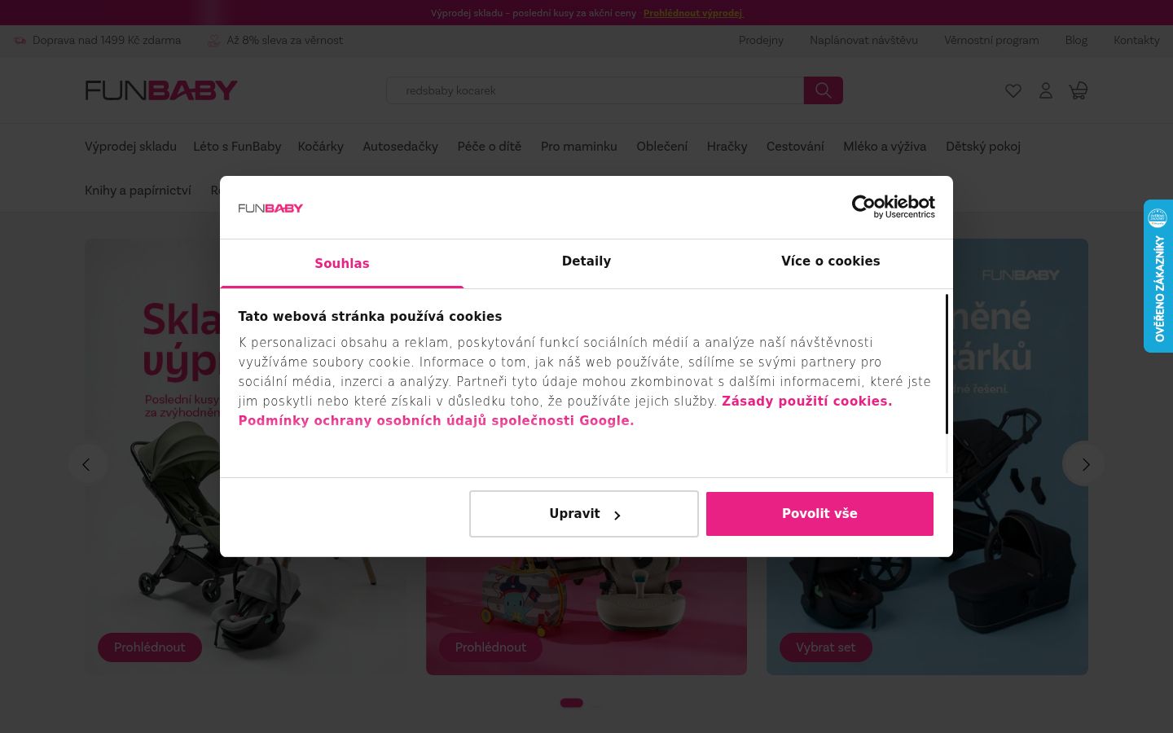Viewport: 1173px width, 733px height.
Task: Select the active carousel pagination dot
Action: [571, 703]
